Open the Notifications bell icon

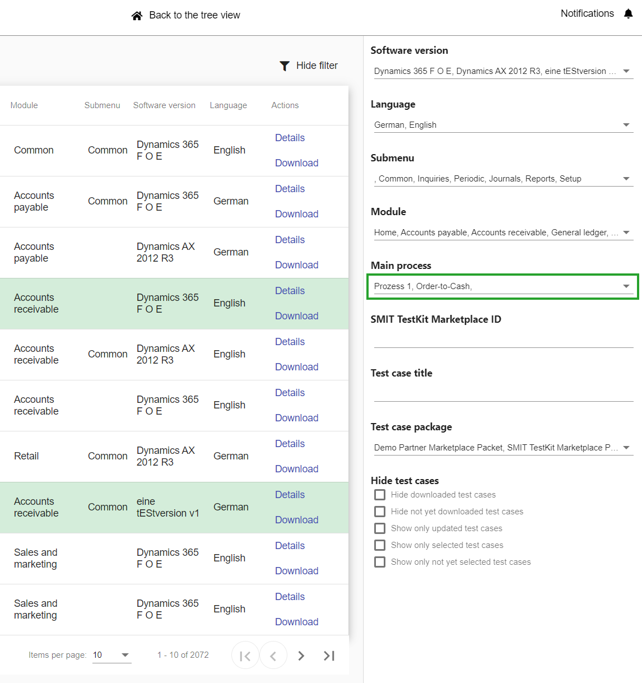tap(628, 14)
